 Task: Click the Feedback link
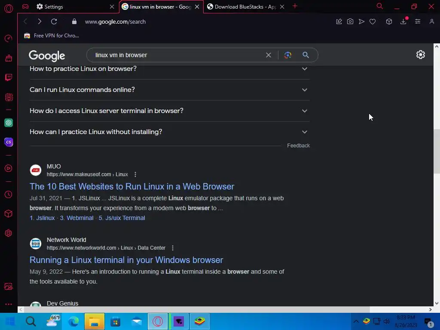298,146
